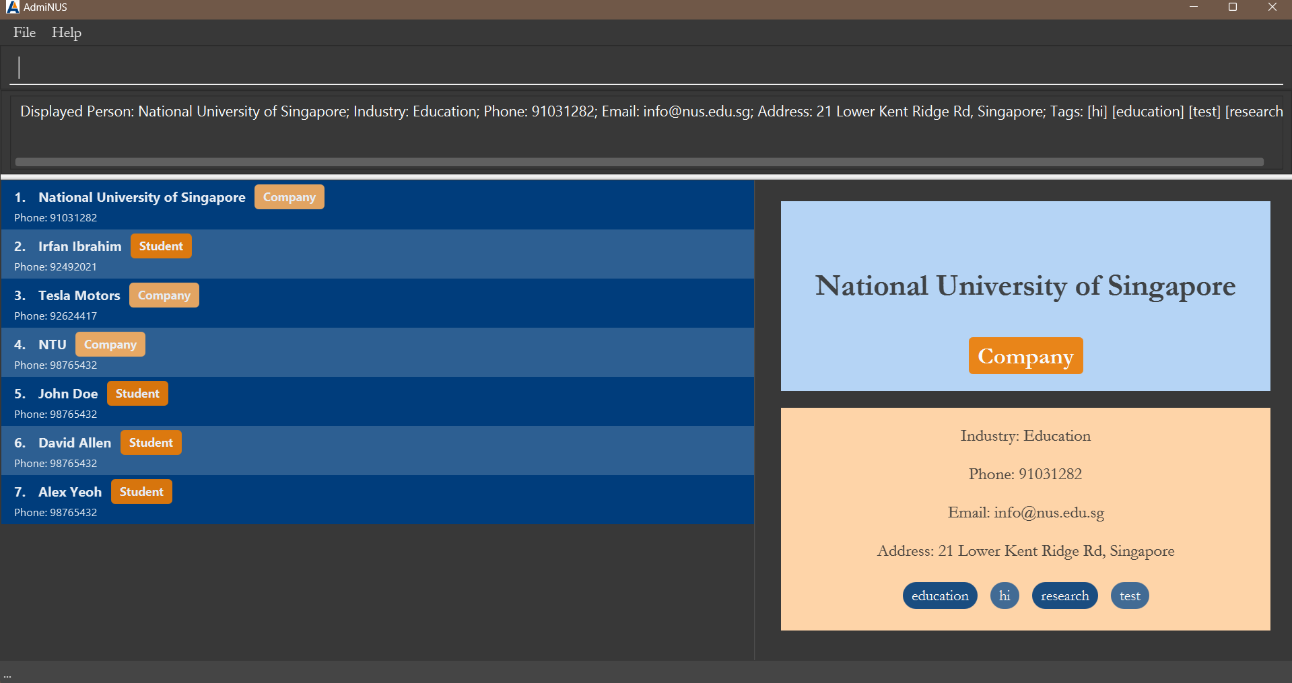Select David Allen in the list
This screenshot has height=683, width=1292.
coord(377,451)
